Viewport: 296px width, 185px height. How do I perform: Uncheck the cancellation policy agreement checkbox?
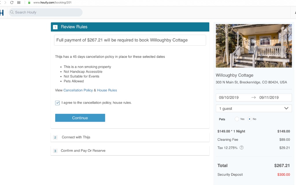click(x=58, y=103)
